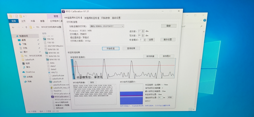Open the 文件 menu in File Explorer
Screen dimensions: 254x117
coord(14,21)
